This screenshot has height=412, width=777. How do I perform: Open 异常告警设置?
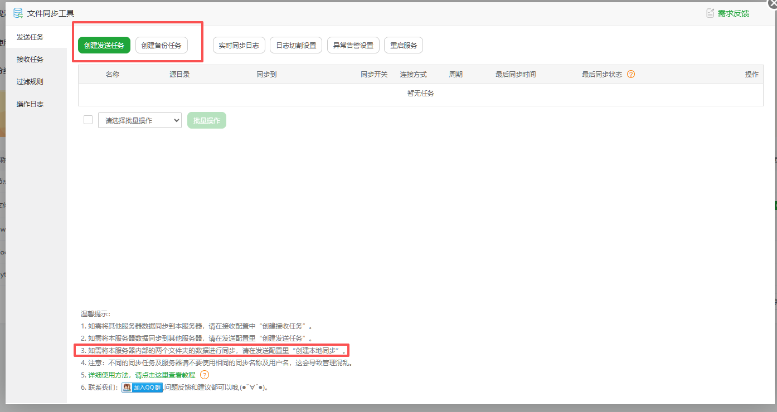pos(353,45)
